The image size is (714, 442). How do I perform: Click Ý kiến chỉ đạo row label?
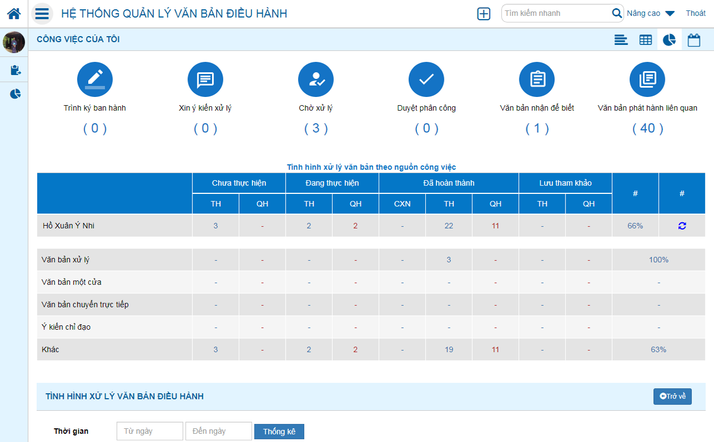click(66, 327)
